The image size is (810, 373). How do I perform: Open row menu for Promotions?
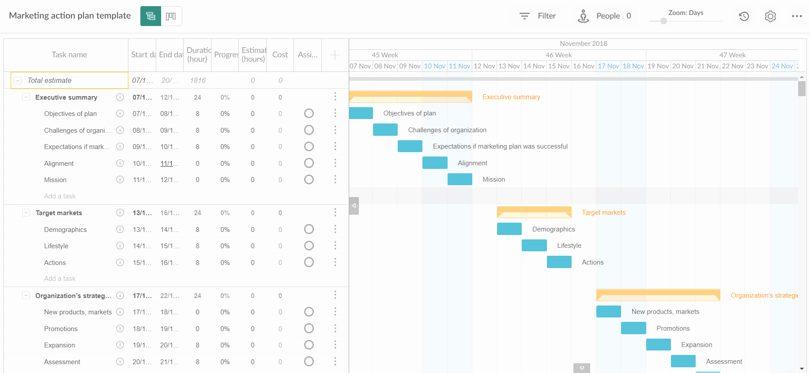(x=335, y=328)
